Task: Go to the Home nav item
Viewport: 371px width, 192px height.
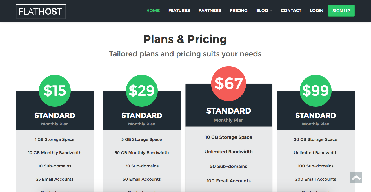Action: [153, 10]
